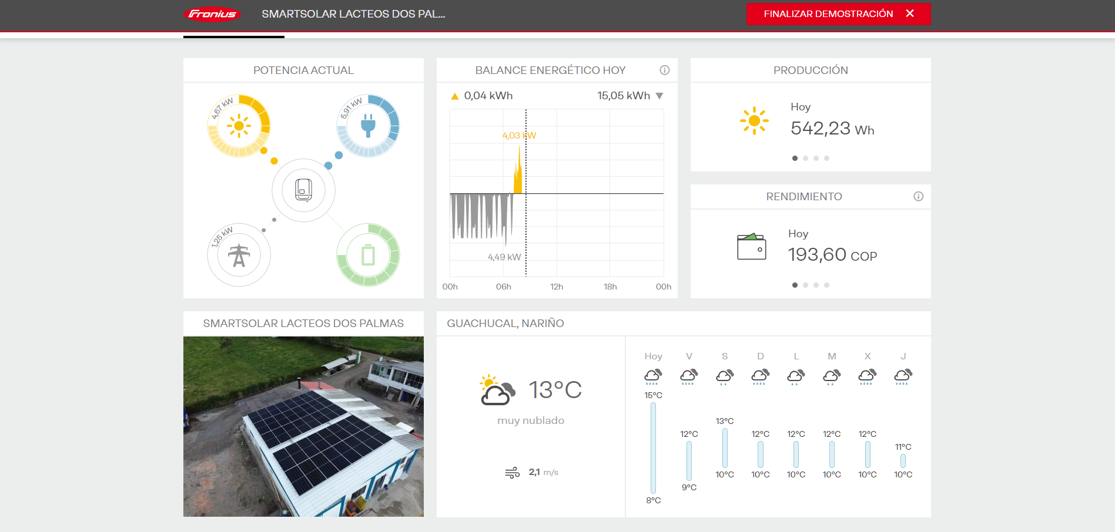
Task: Open Balance Energético Hoy info icon
Action: [x=665, y=70]
